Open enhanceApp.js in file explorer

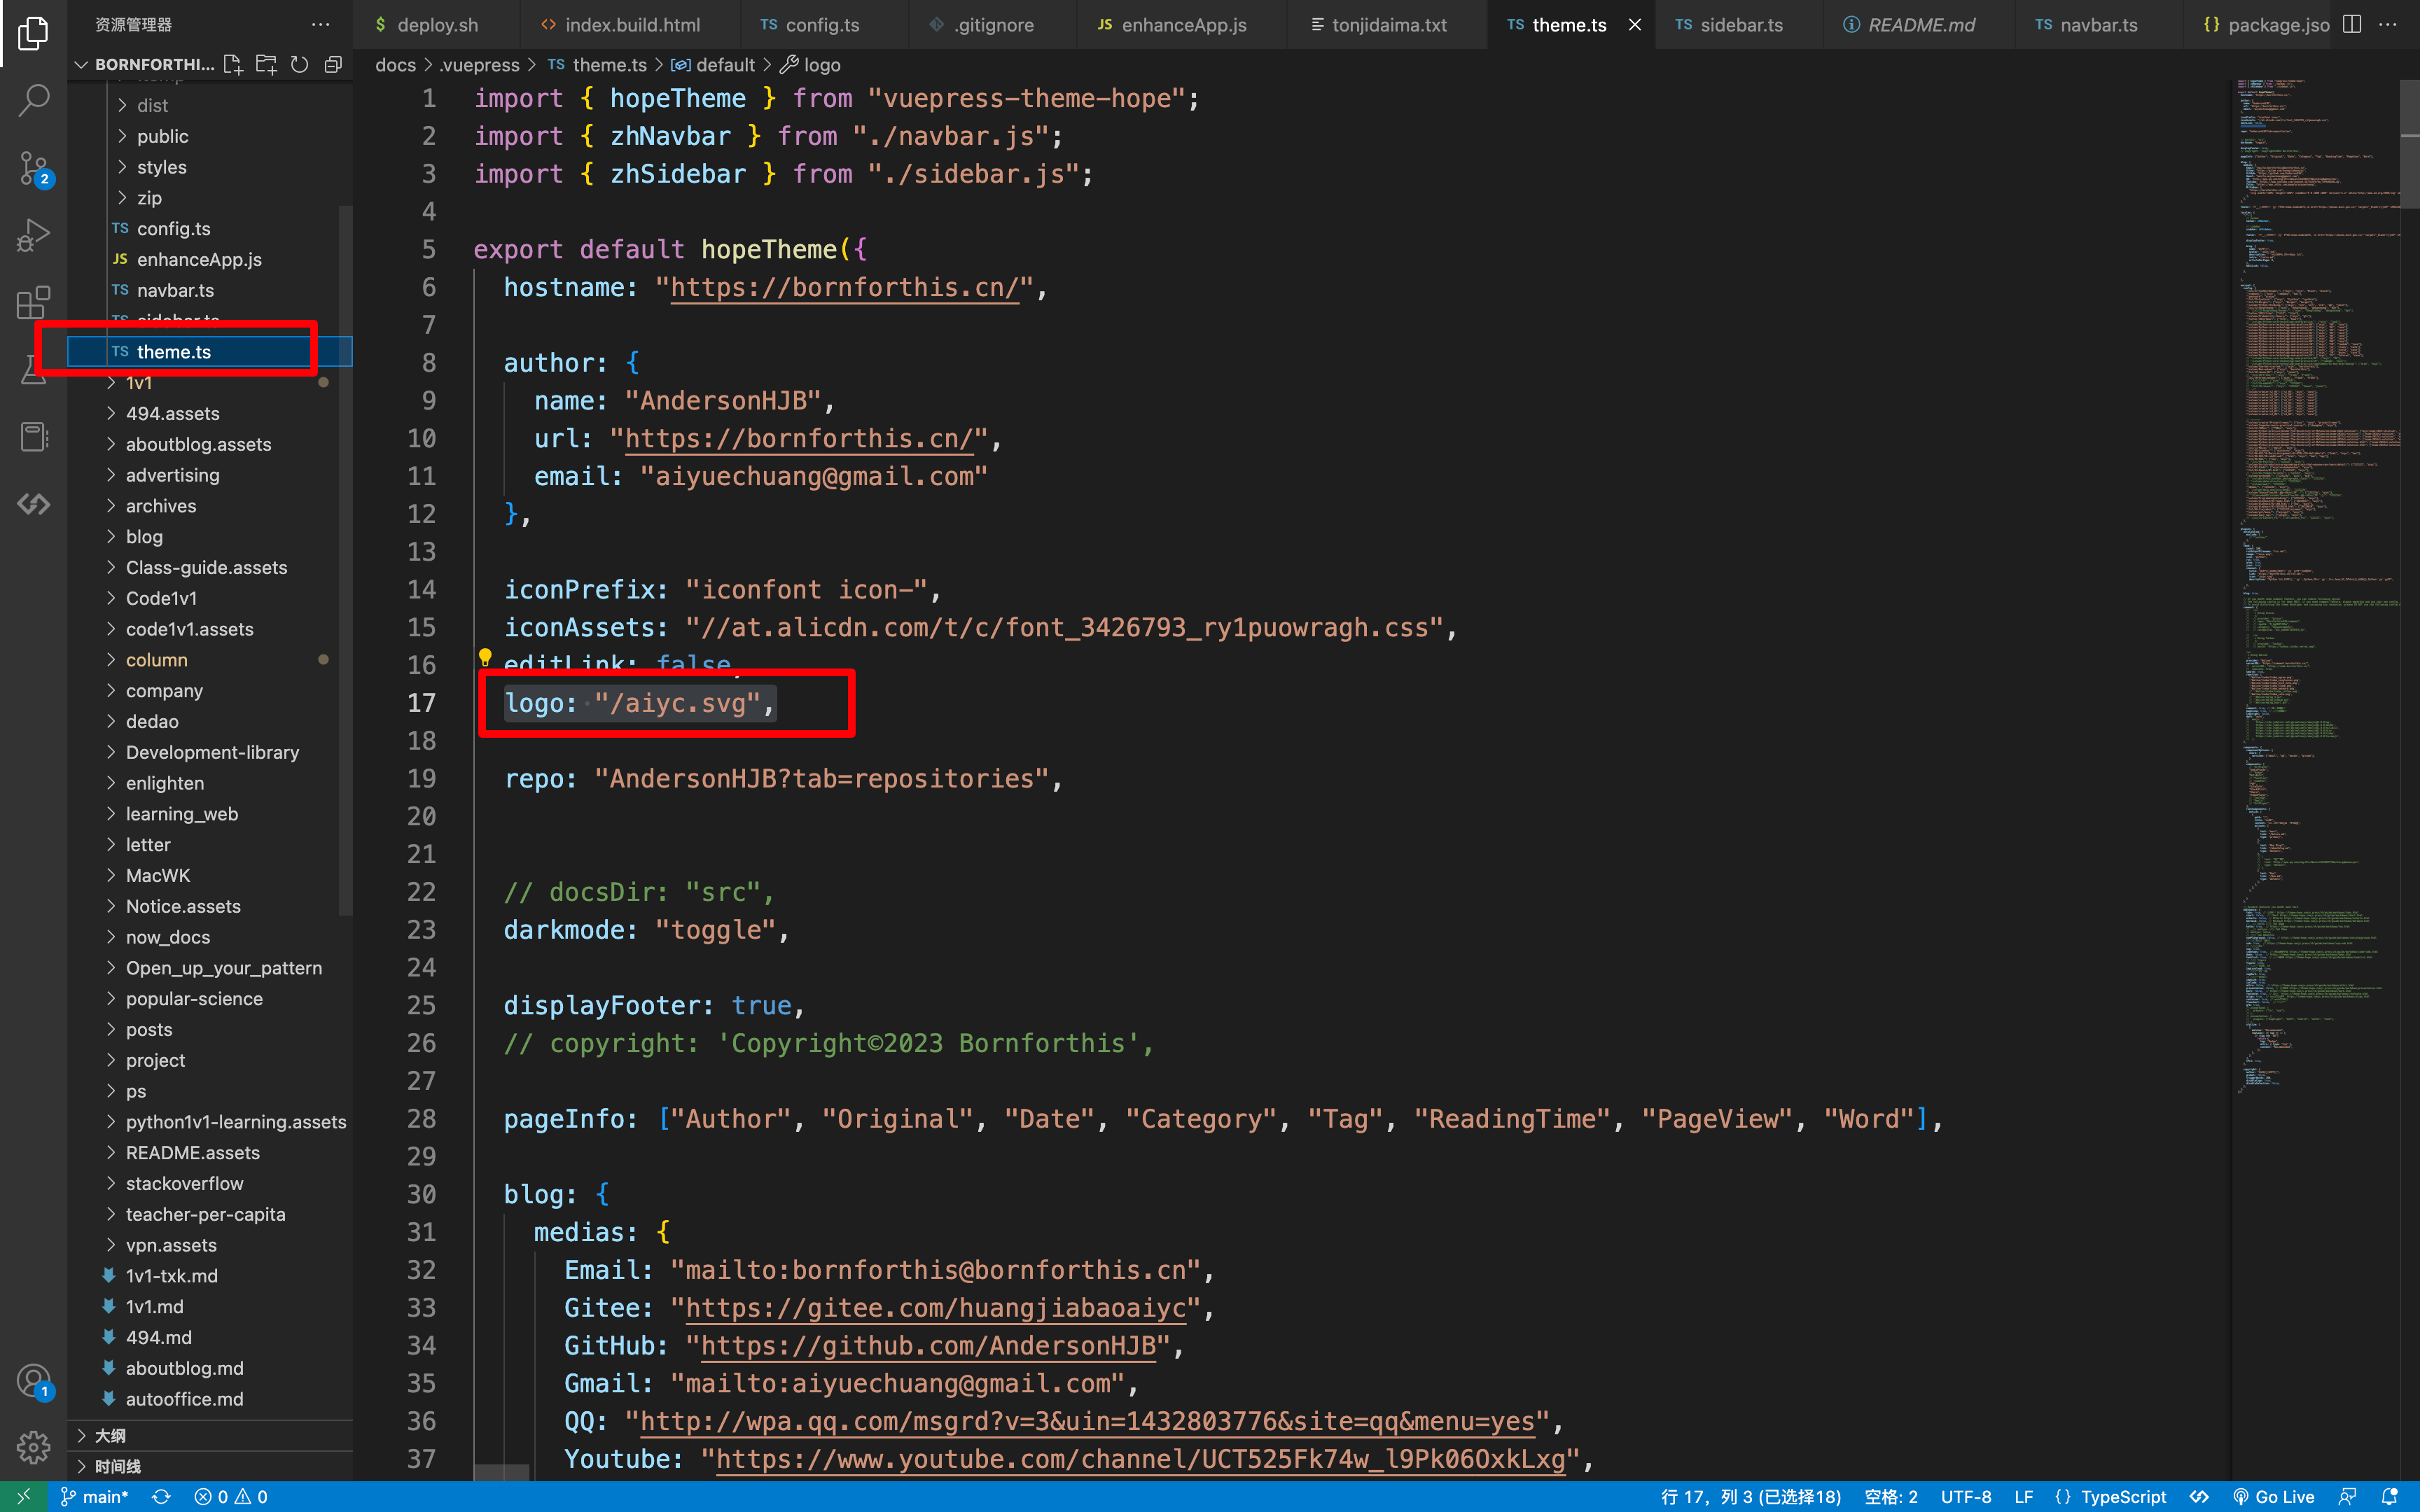tap(210, 260)
